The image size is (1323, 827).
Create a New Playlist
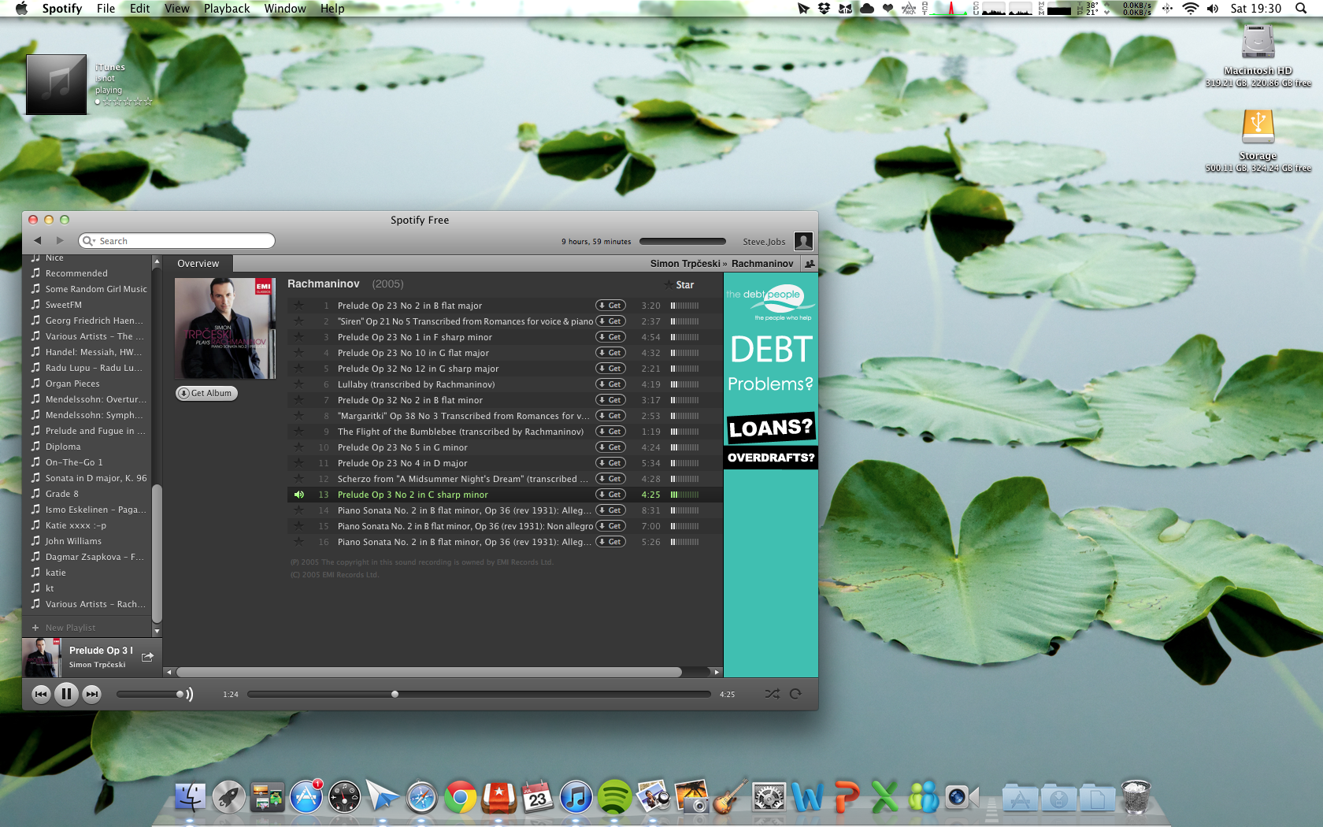70,628
